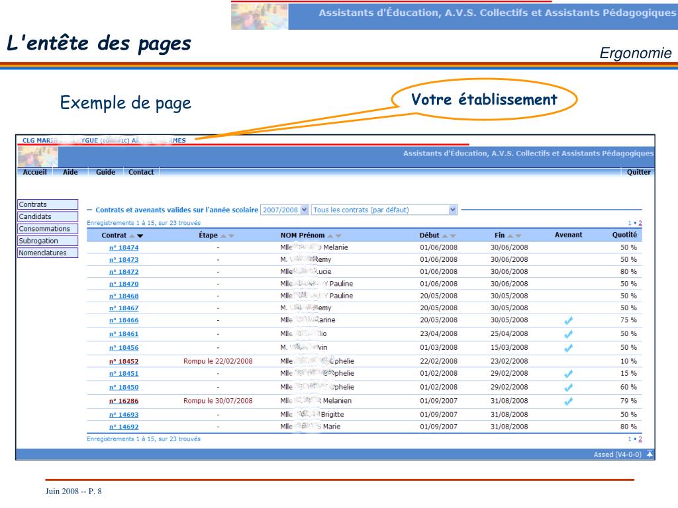The height and width of the screenshot is (508, 678).
Task: Open contract n° 14693
Action: click(x=124, y=415)
